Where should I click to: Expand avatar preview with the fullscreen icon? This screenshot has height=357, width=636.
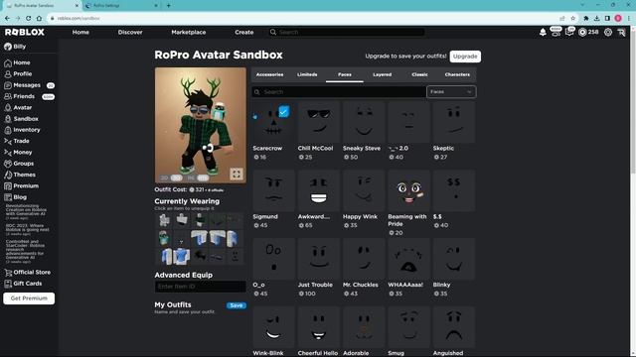coord(237,174)
